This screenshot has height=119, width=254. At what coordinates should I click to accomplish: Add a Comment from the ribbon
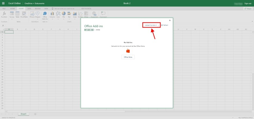103,15
